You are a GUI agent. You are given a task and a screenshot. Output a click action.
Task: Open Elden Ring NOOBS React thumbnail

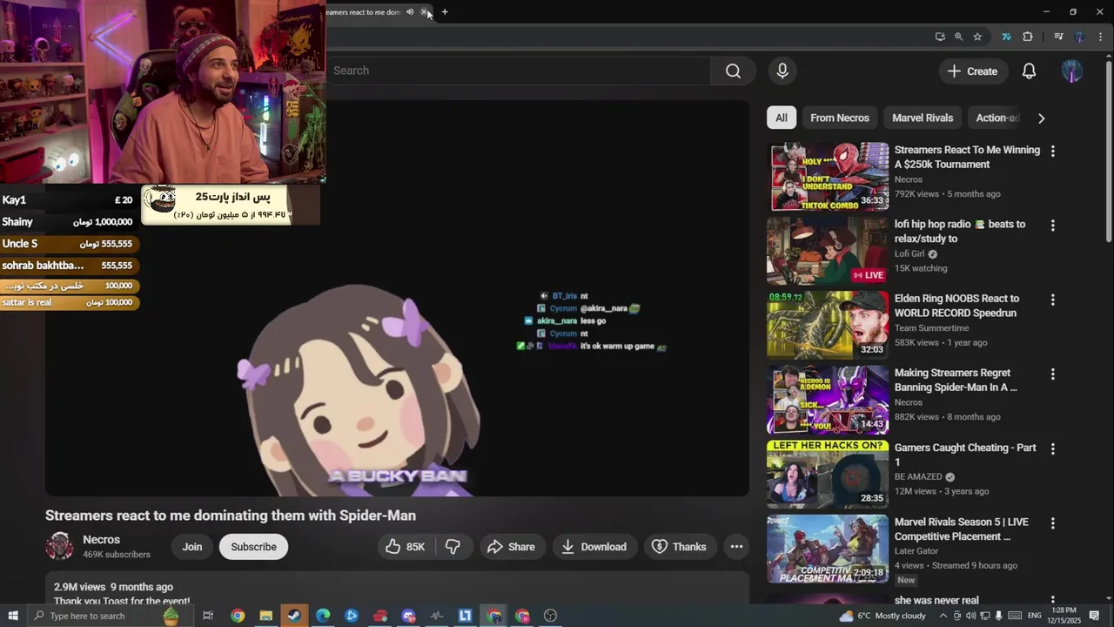pos(828,326)
